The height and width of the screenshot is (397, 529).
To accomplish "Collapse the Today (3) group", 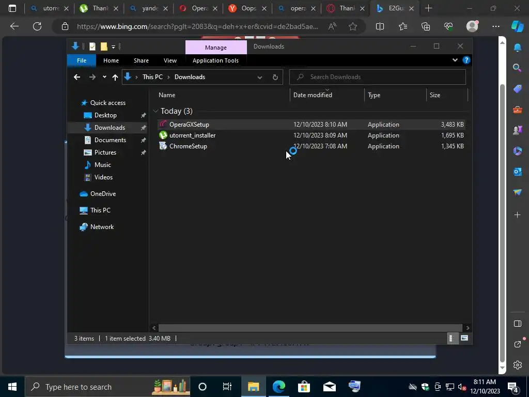I will 155,111.
